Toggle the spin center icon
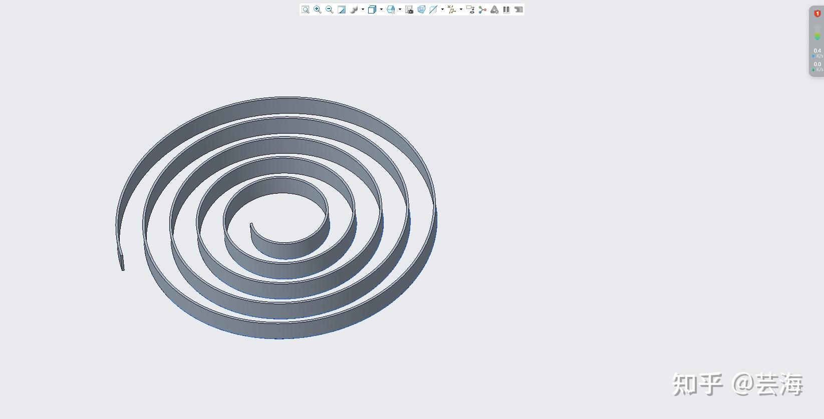 pyautogui.click(x=482, y=10)
